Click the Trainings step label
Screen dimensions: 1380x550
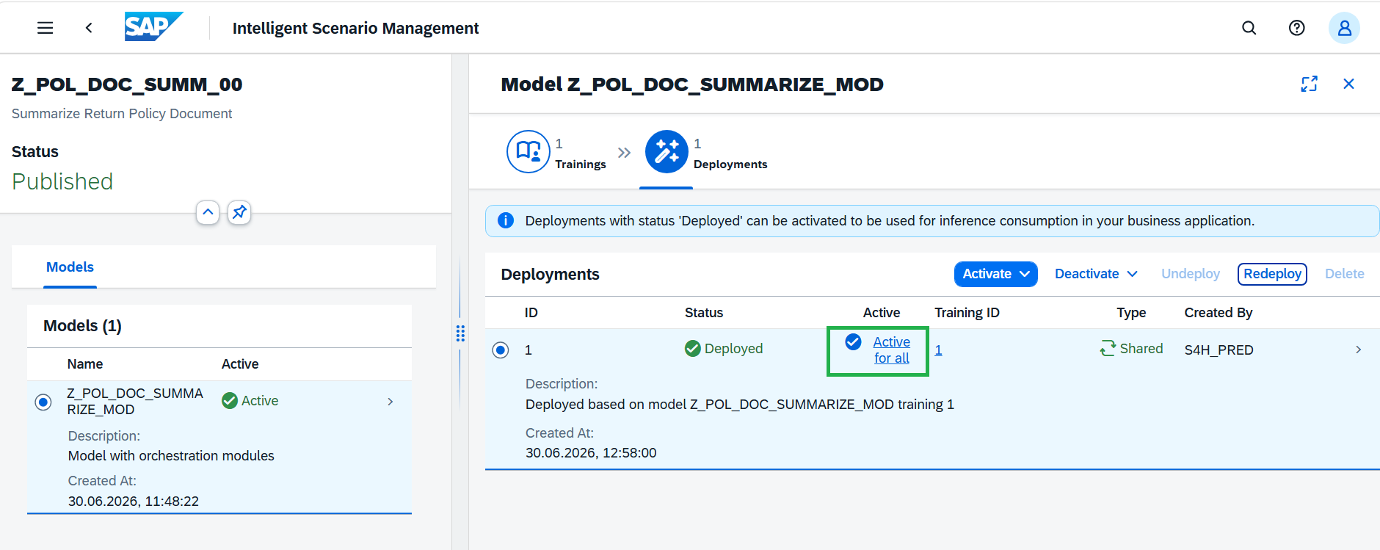pos(580,164)
